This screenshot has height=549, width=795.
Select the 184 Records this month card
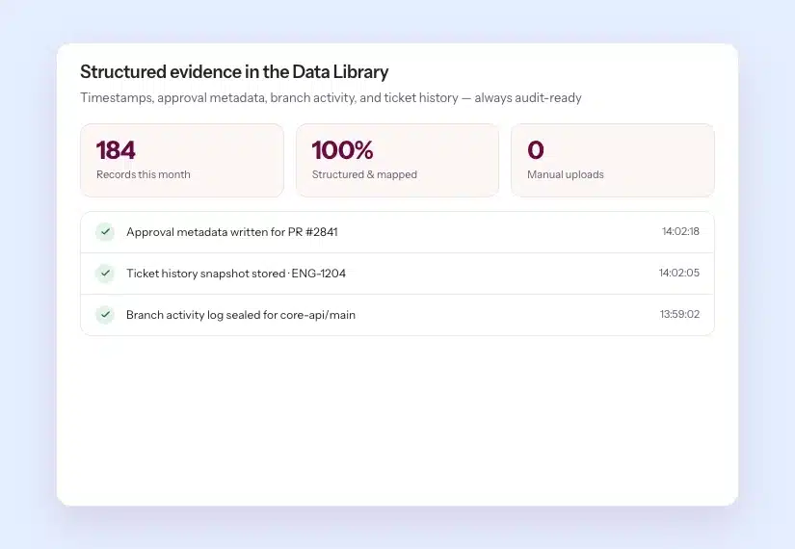coord(182,160)
